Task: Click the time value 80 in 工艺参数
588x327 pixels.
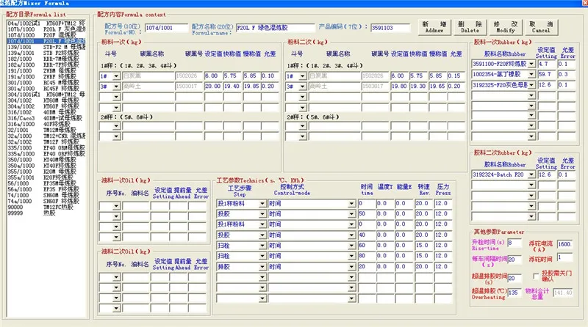Action: click(x=366, y=257)
